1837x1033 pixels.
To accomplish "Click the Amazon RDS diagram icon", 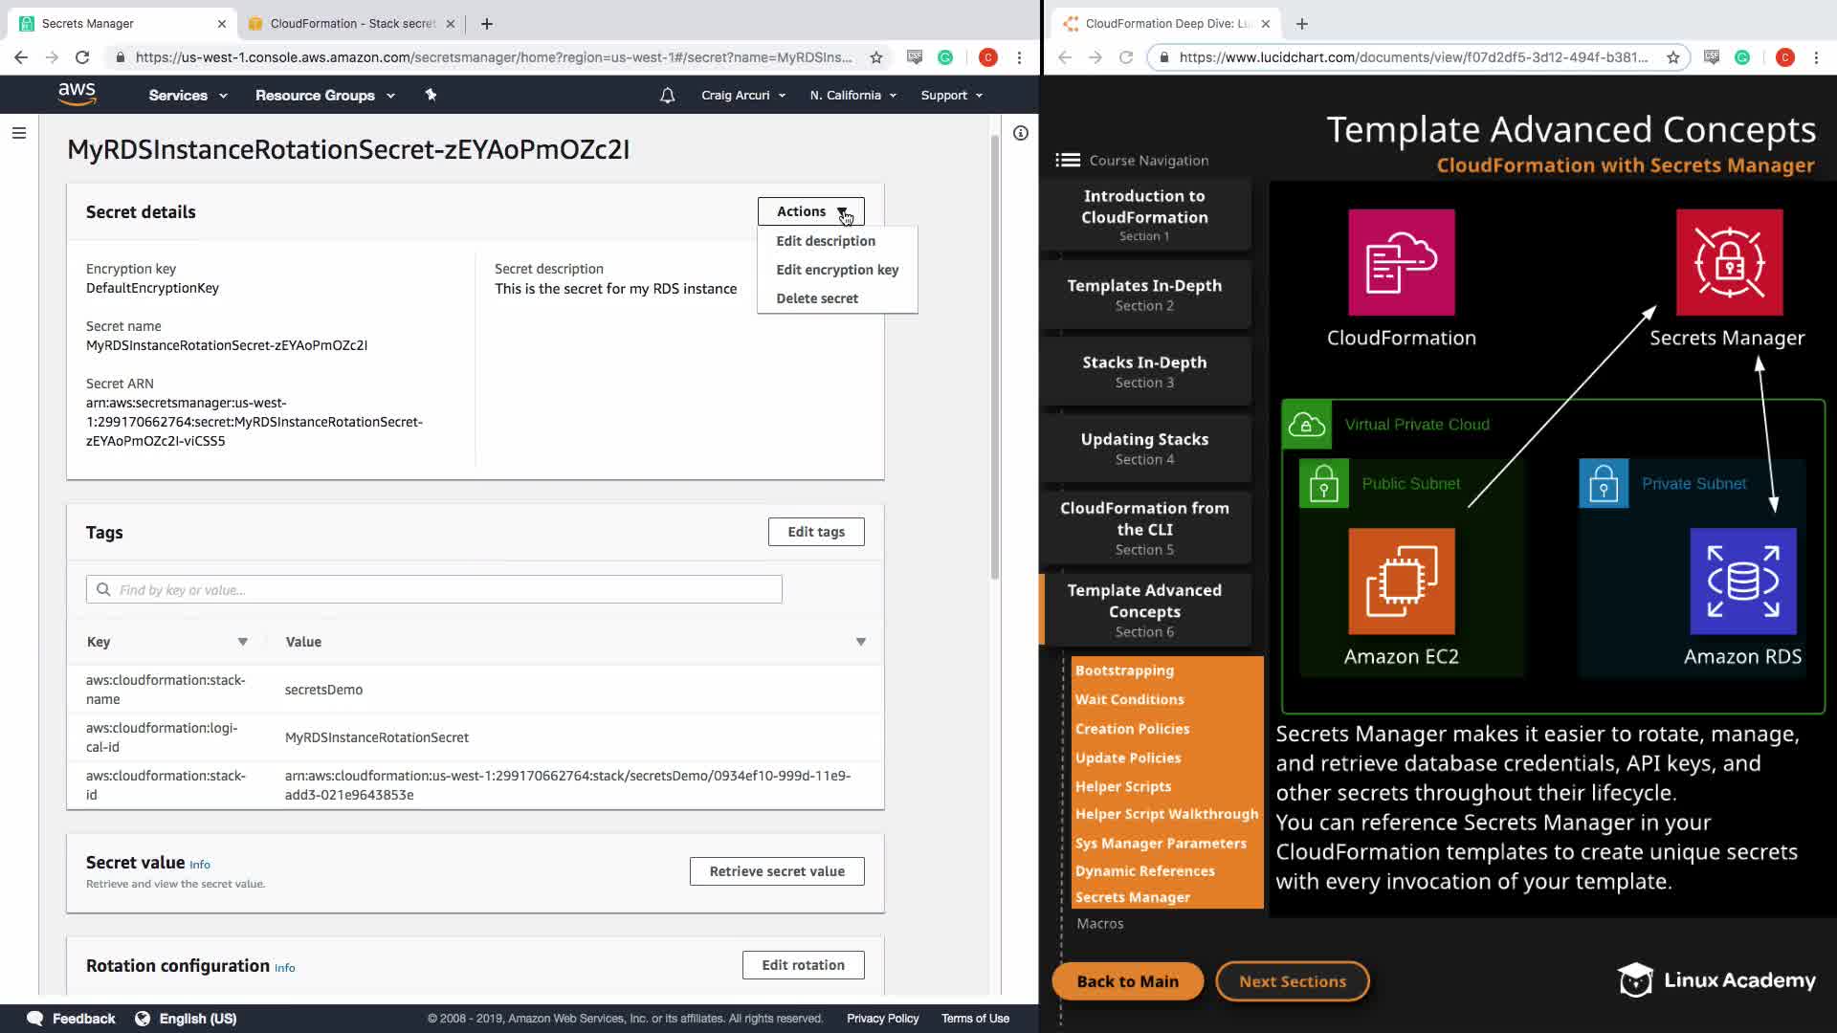I will tap(1742, 582).
